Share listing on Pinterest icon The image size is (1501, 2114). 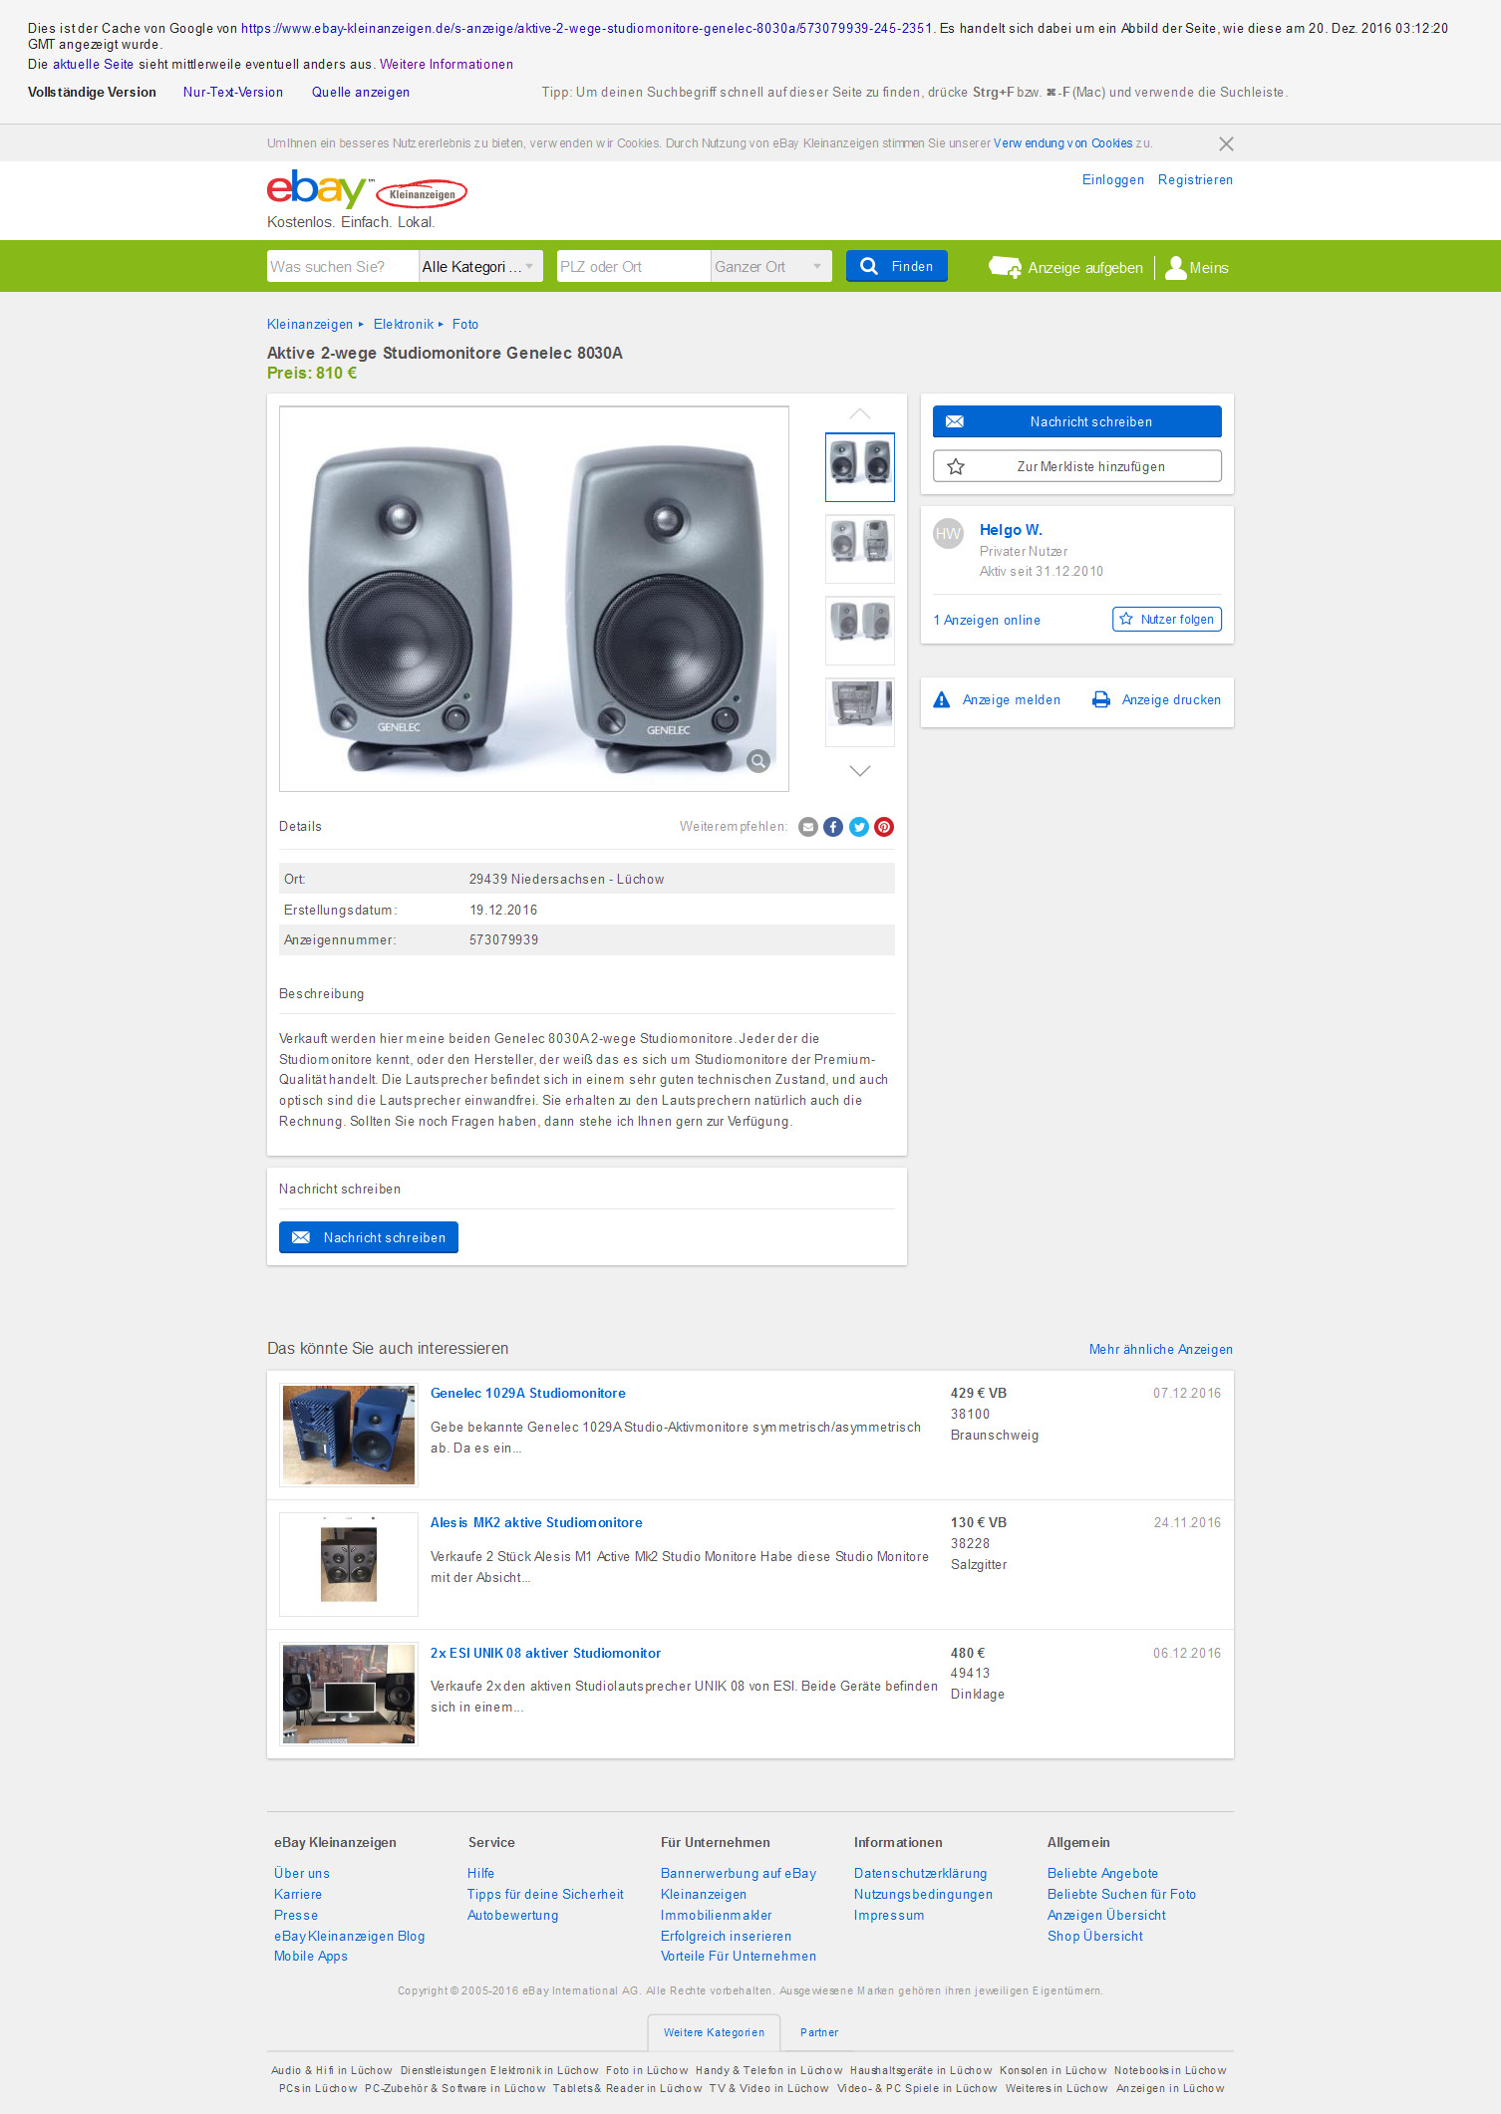(x=884, y=827)
